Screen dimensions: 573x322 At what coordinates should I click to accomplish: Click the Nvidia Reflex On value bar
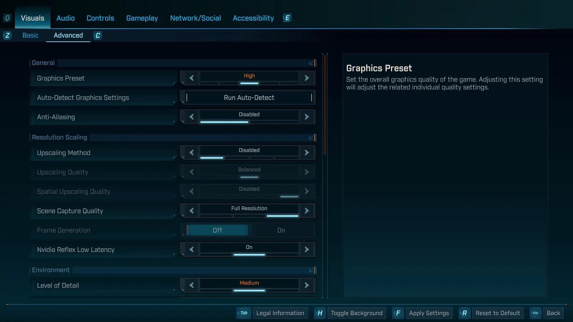249,249
